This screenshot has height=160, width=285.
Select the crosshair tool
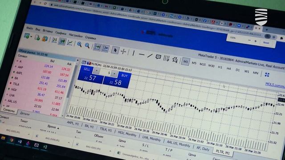click(123, 52)
